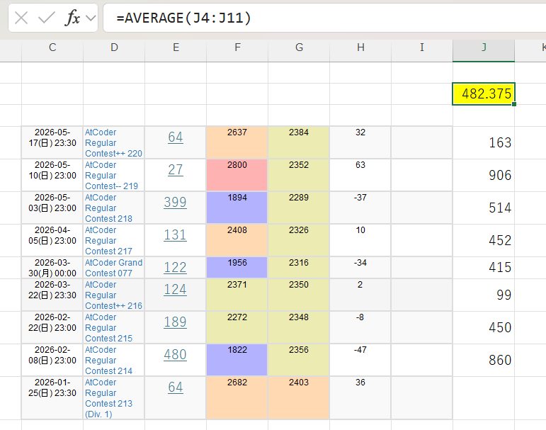The height and width of the screenshot is (430, 546).
Task: Select column G header
Action: point(299,47)
